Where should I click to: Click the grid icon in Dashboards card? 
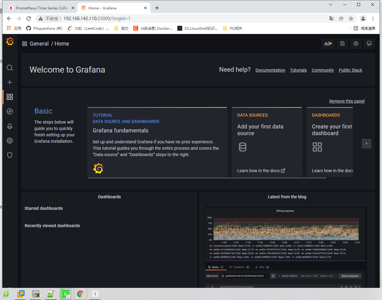coord(317,147)
